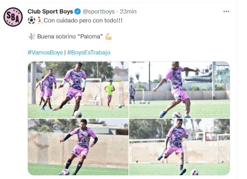Click the 23min timestamp
This screenshot has height=179, width=247.
(x=128, y=12)
